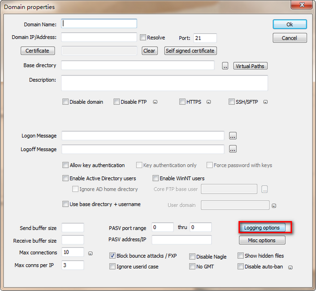Click the Virtual Paths button
The width and height of the screenshot is (316, 291).
click(251, 66)
